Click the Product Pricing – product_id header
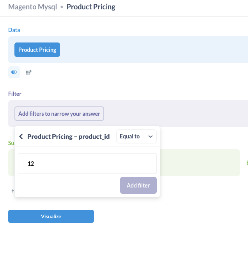 point(68,136)
